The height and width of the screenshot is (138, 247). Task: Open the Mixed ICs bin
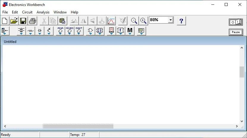69,31
